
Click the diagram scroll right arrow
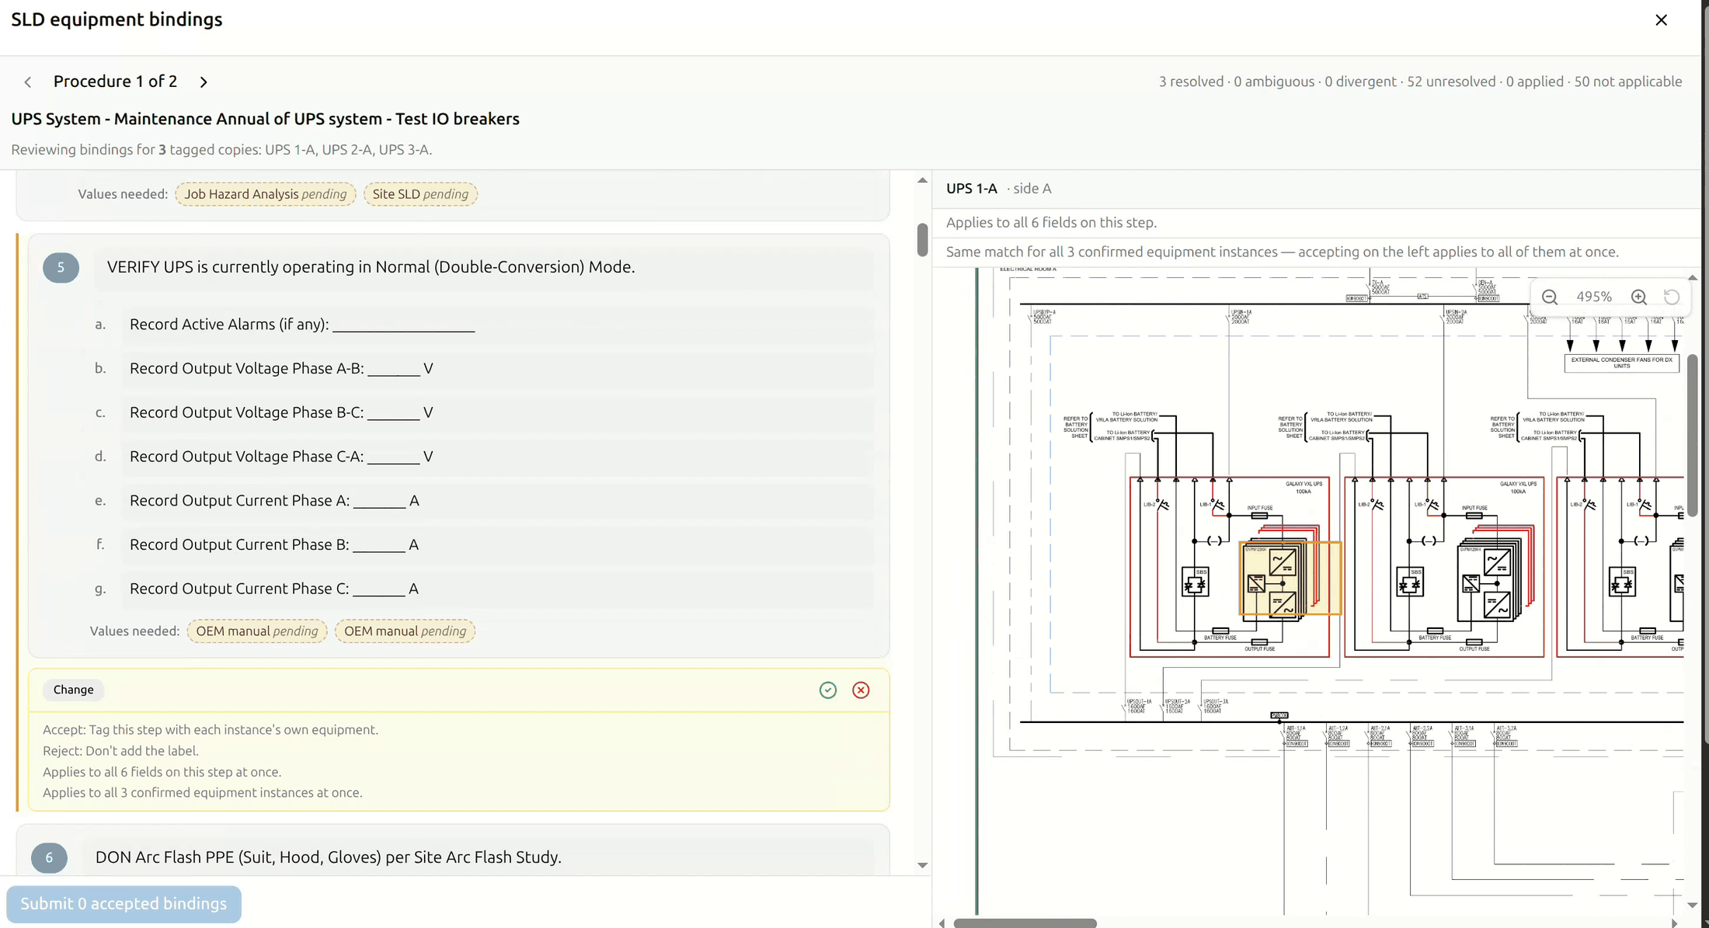pyautogui.click(x=1674, y=923)
